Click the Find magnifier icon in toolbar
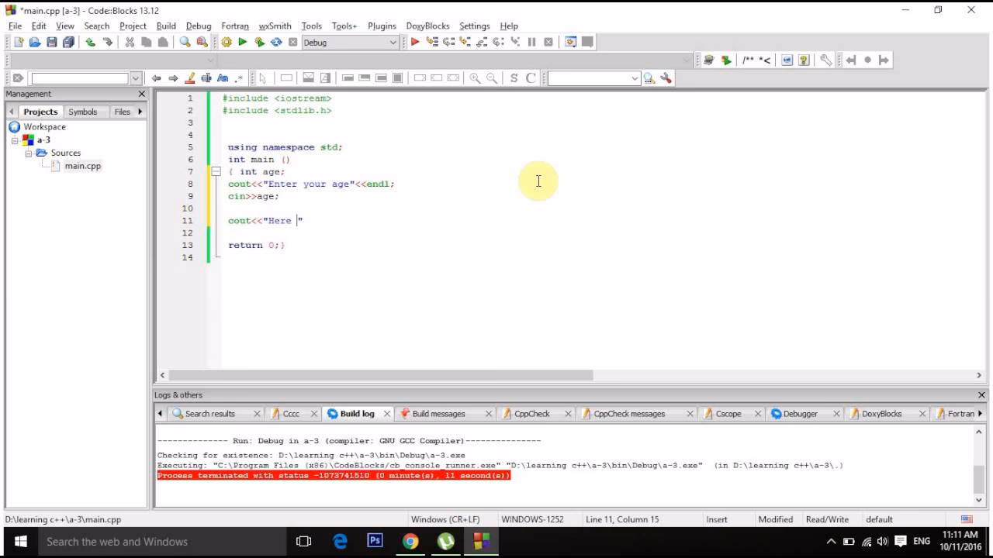The width and height of the screenshot is (993, 558). tap(185, 43)
